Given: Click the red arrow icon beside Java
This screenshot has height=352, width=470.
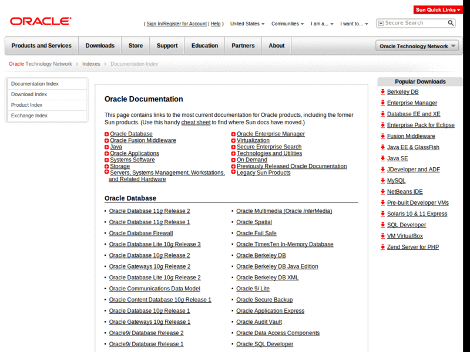Looking at the screenshot, I should point(106,147).
